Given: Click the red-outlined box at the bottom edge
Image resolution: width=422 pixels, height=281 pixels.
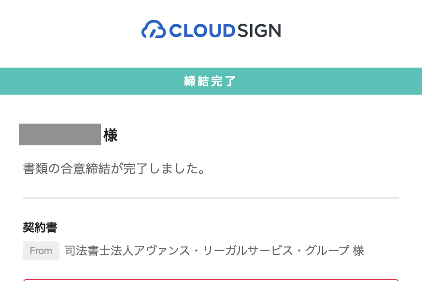Looking at the screenshot, I should (211, 280).
